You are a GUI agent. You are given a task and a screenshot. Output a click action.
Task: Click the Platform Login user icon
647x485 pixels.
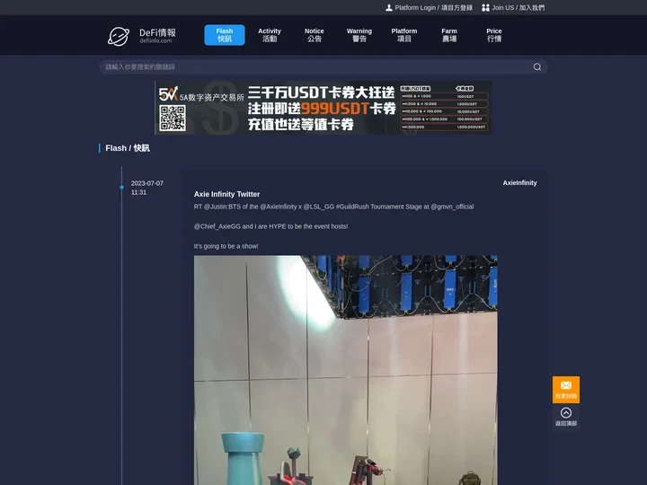click(x=389, y=7)
